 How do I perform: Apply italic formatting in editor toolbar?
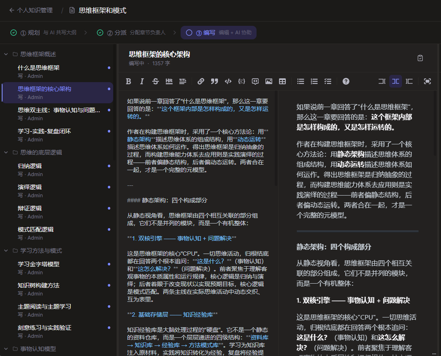(142, 81)
